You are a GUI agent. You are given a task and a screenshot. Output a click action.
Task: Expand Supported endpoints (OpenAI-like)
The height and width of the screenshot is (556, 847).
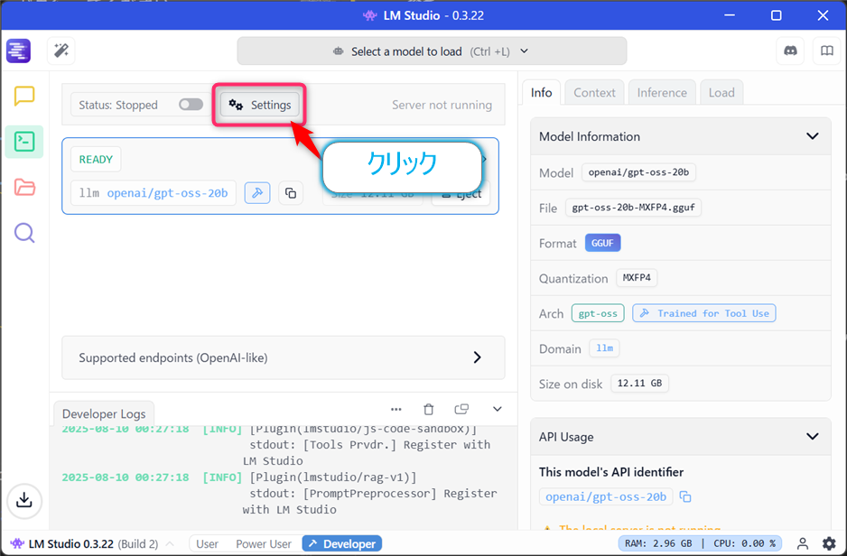(283, 357)
